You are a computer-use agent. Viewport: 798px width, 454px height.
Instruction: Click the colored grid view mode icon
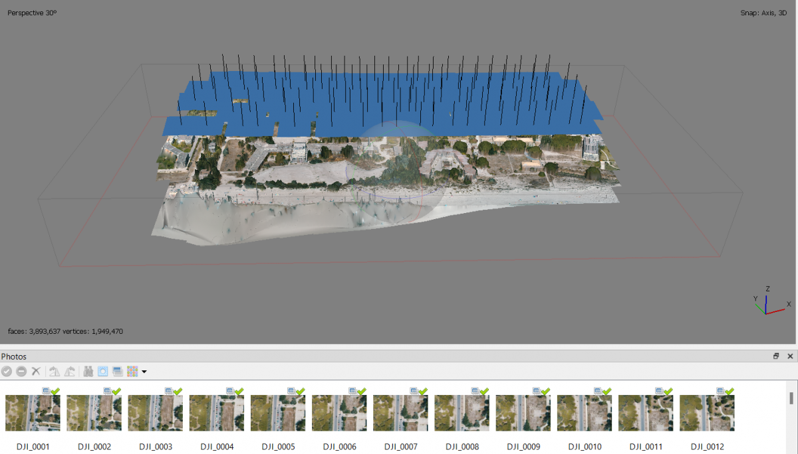coord(132,372)
